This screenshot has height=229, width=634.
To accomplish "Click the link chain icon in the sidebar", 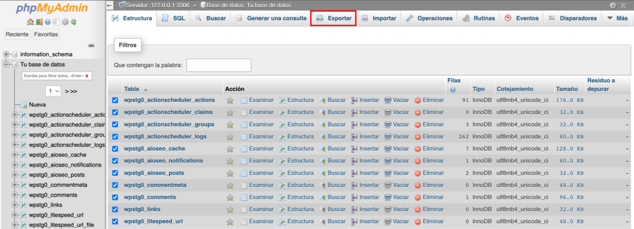I will 91,45.
